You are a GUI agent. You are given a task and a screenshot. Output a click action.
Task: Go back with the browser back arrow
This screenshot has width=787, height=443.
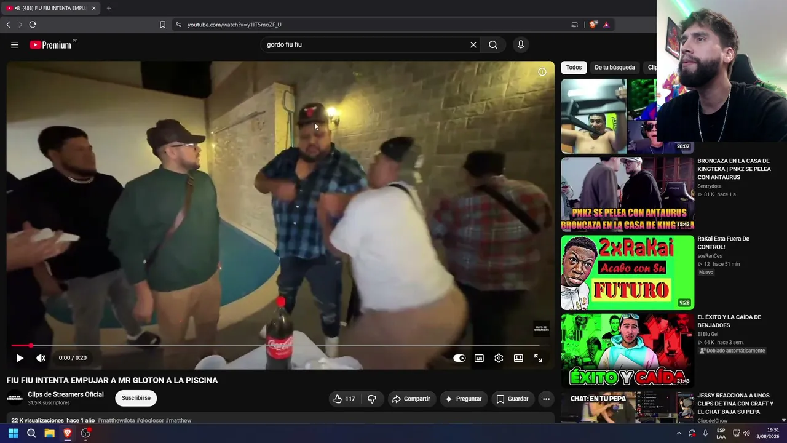[x=8, y=25]
